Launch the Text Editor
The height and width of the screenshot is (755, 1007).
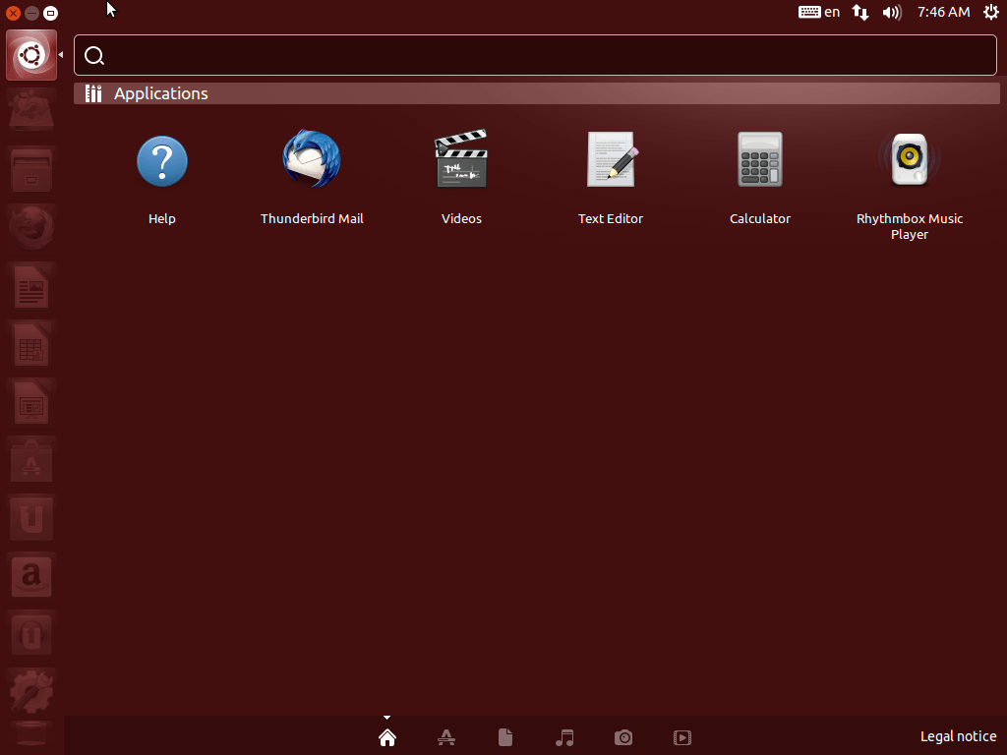[611, 159]
